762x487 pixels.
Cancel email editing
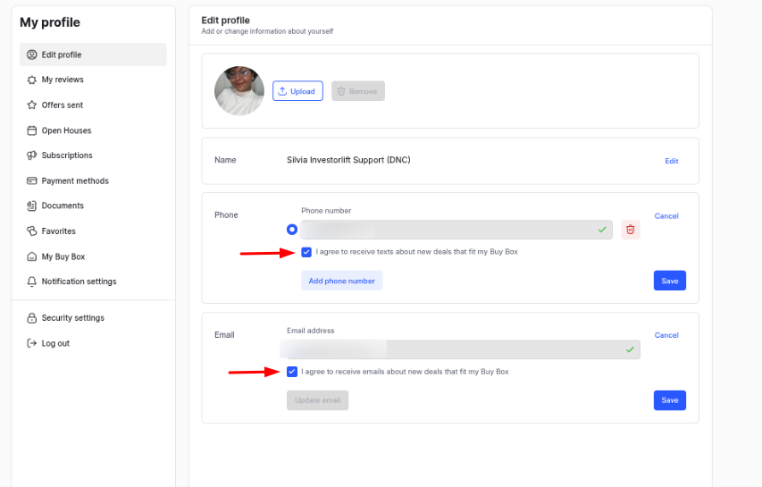click(666, 335)
